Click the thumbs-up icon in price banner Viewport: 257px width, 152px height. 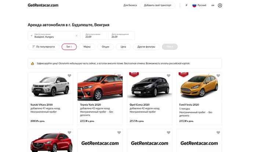tap(32, 64)
